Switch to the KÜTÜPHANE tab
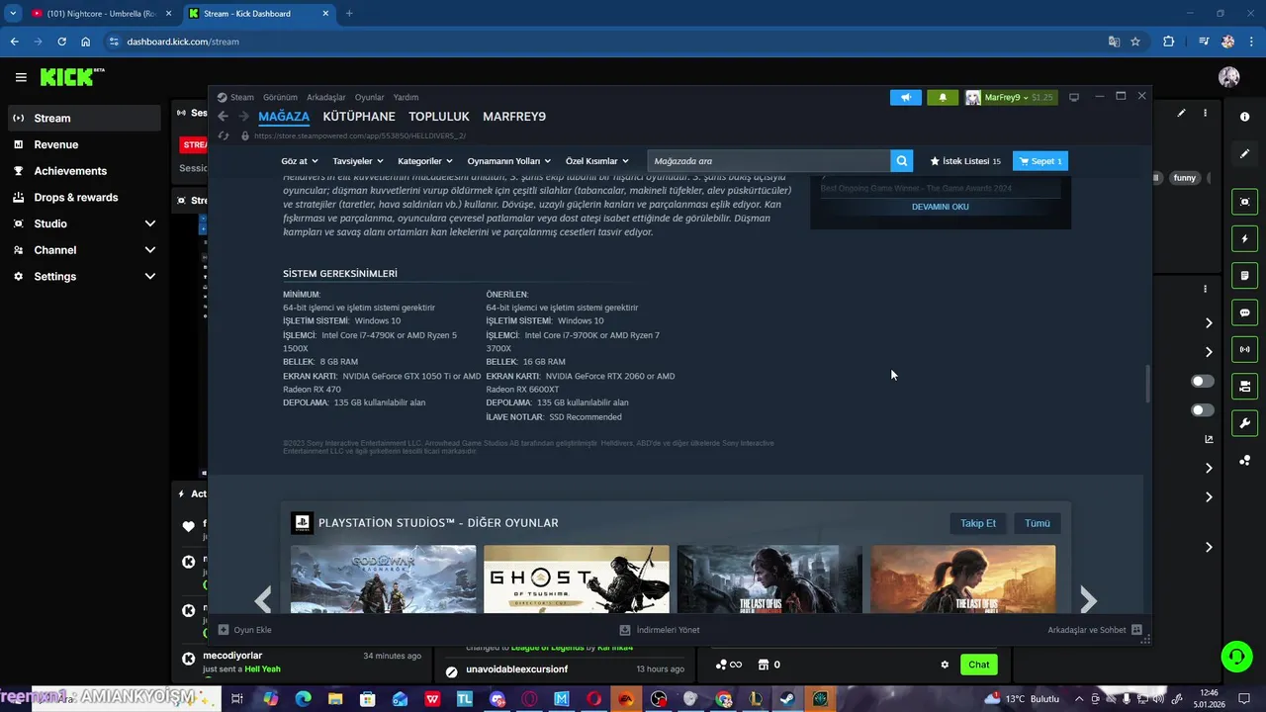 [359, 116]
